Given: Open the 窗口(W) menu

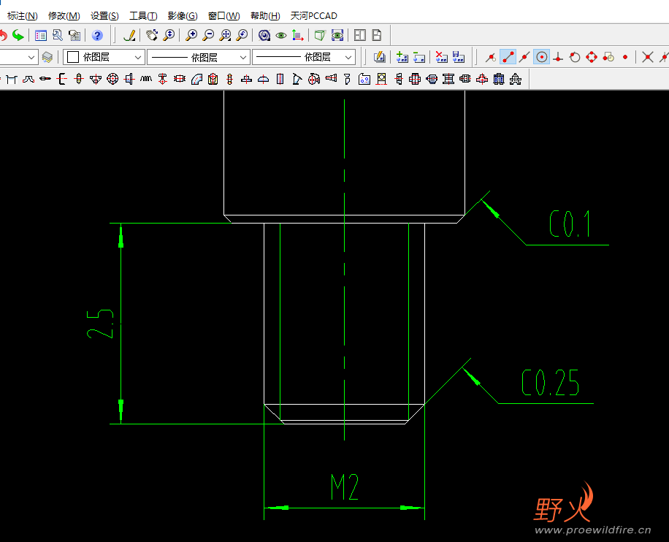Looking at the screenshot, I should [223, 16].
